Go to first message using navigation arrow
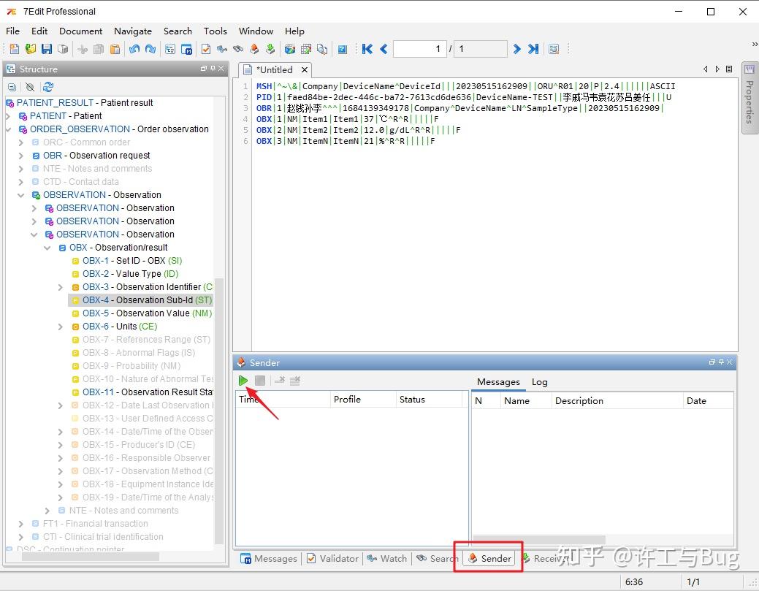Viewport: 759px width, 591px height. click(367, 49)
